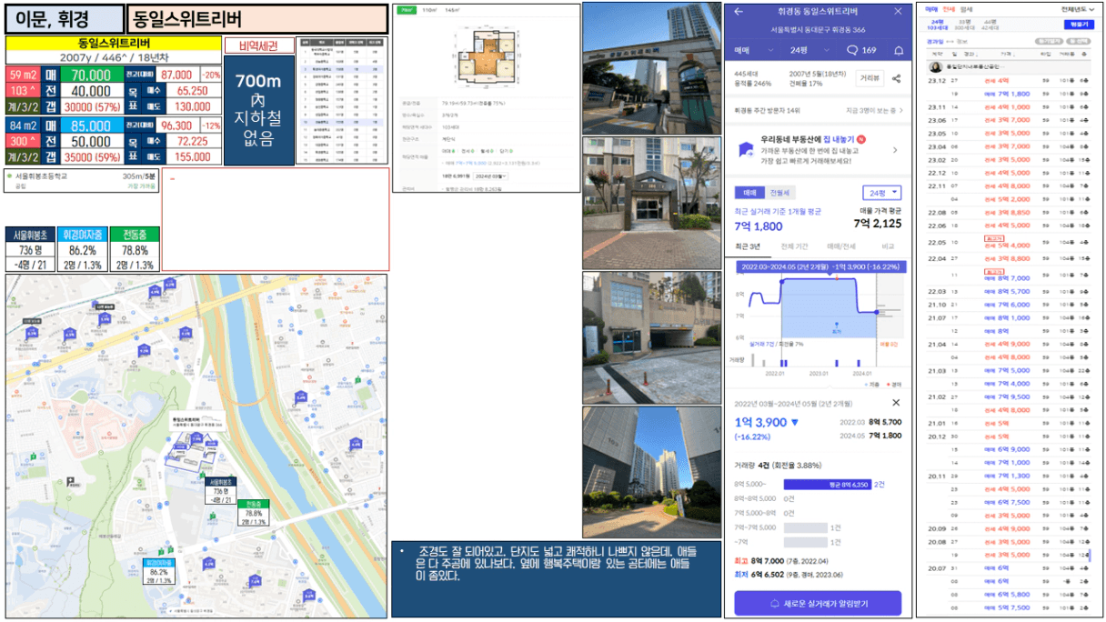Select the 145m² tab above the floor plan
This screenshot has height=622, width=1106.
(x=452, y=9)
